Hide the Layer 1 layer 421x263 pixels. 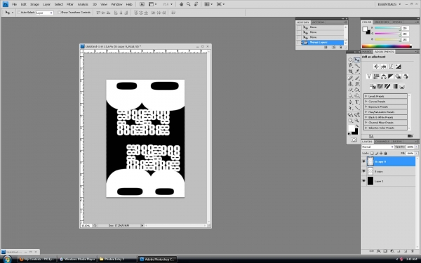(x=363, y=181)
